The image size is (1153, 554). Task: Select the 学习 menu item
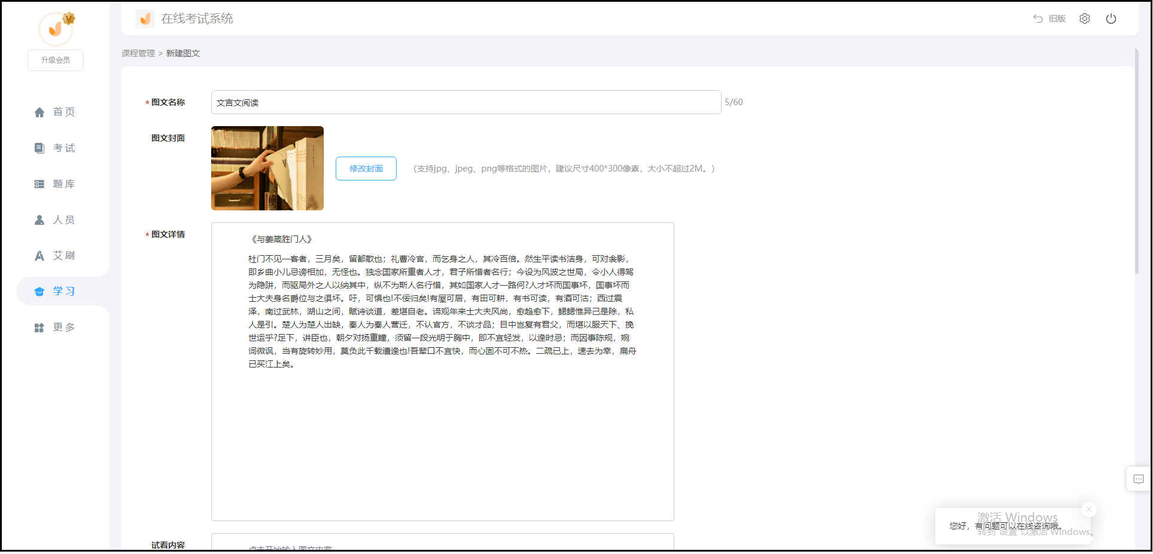pyautogui.click(x=63, y=291)
